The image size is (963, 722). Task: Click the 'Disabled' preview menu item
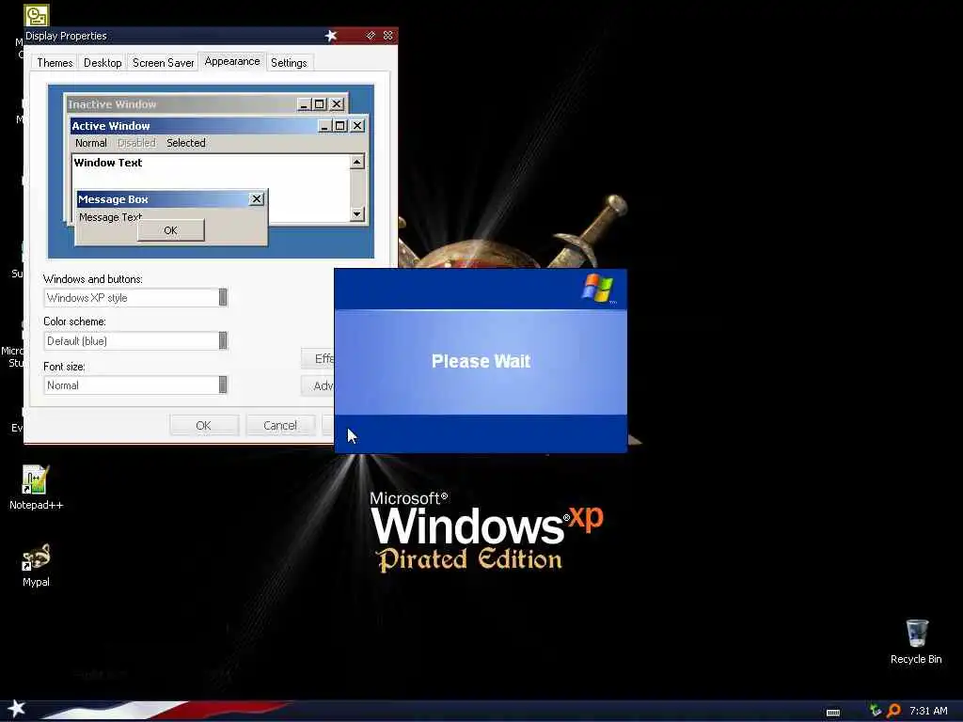[136, 143]
